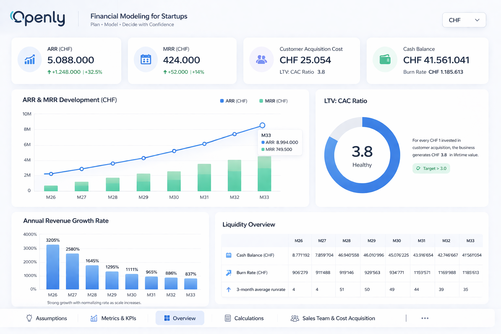Click the Cash Balance wallet icon

385,60
